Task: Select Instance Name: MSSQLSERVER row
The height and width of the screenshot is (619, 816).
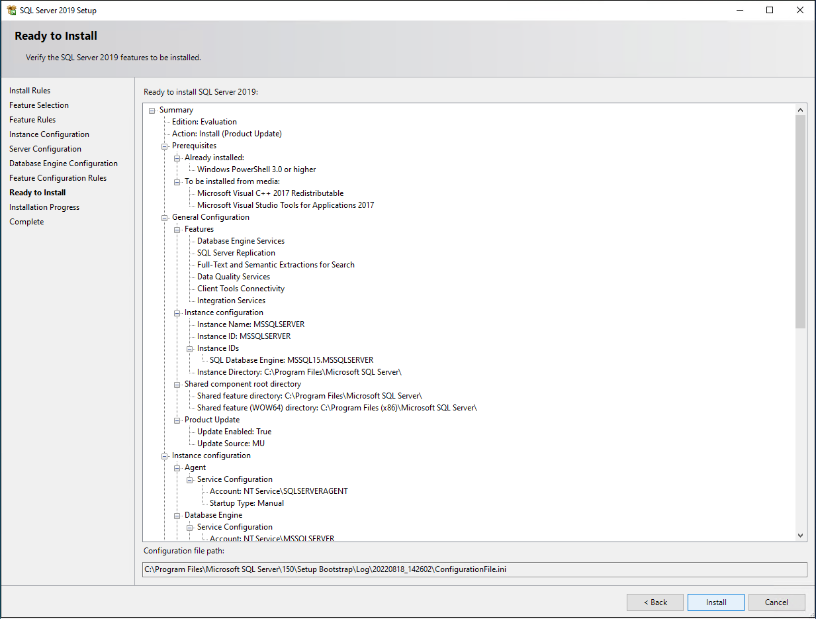Action: pos(251,324)
